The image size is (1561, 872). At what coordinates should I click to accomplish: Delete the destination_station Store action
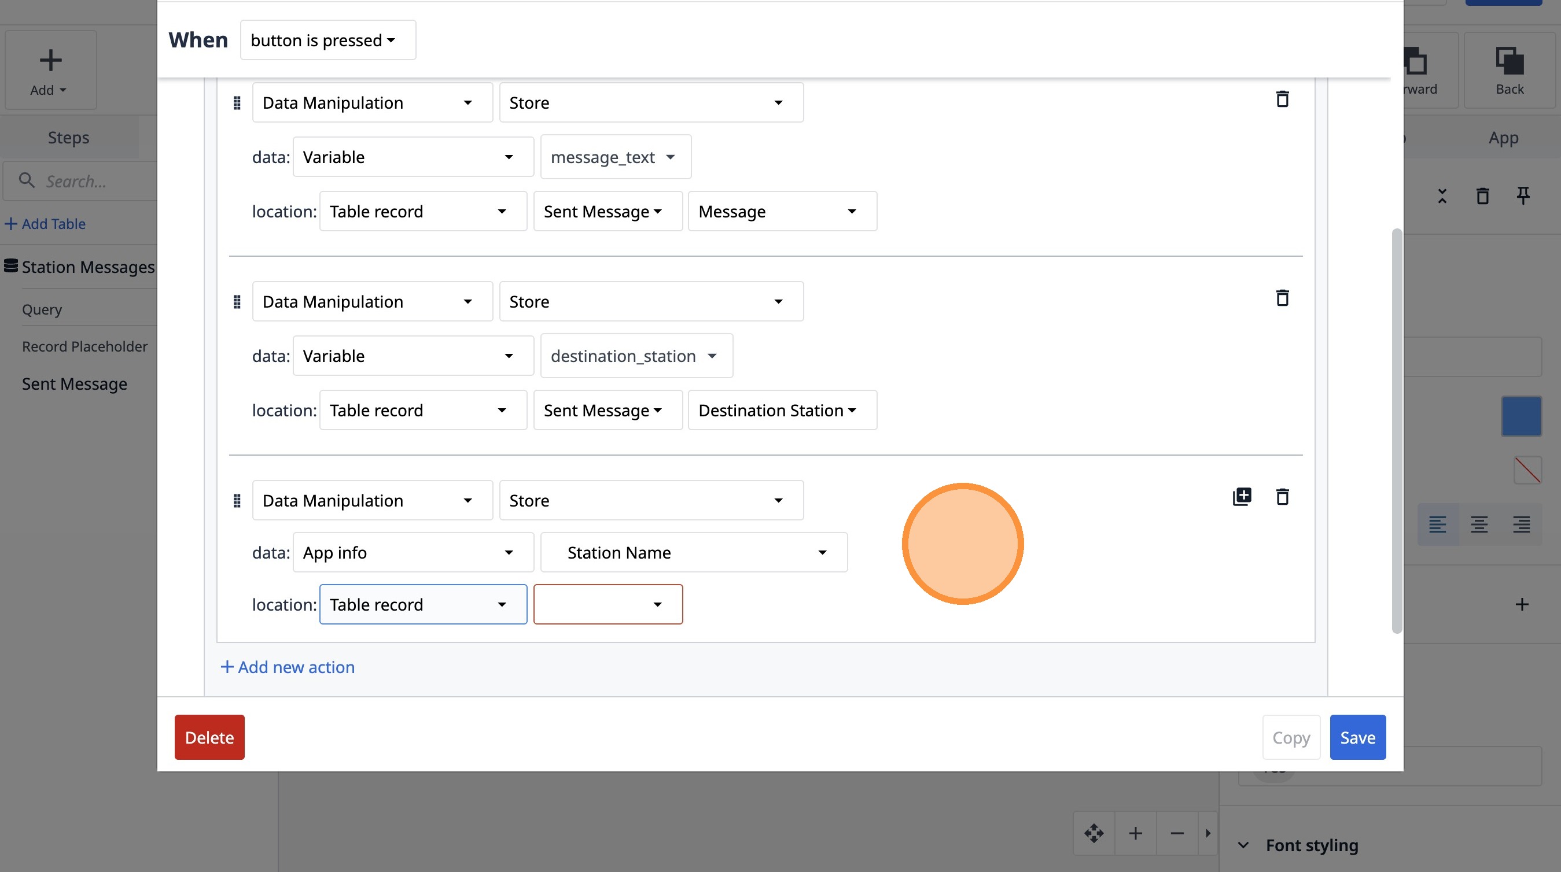(x=1282, y=298)
